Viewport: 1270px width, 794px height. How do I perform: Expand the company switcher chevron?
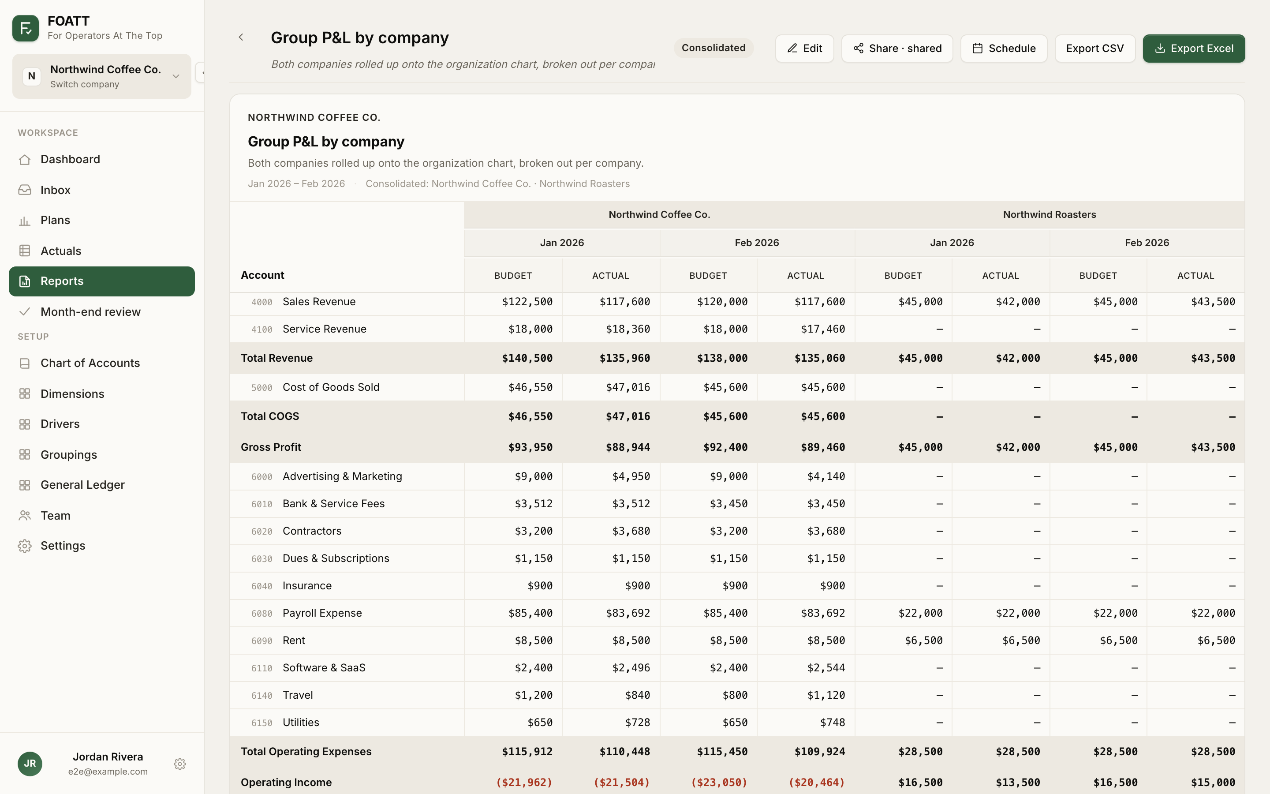[176, 76]
